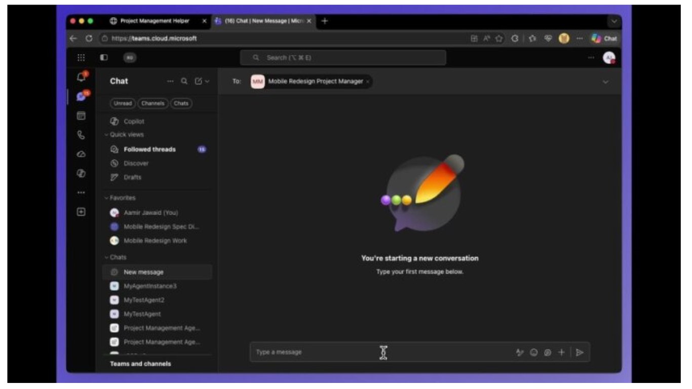Open the Calendar icon in sidebar
This screenshot has width=692, height=389.
click(x=81, y=116)
